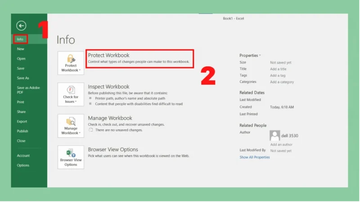Open the Account page in sidebar
Screen dimensions: 360x202
(x=23, y=156)
